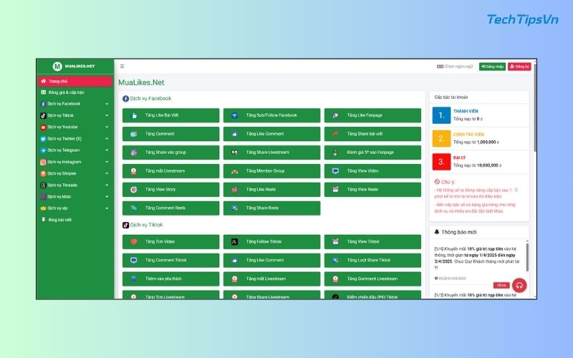Open the Tăng Comment service button
Screen dimensions: 573x358
(170, 134)
